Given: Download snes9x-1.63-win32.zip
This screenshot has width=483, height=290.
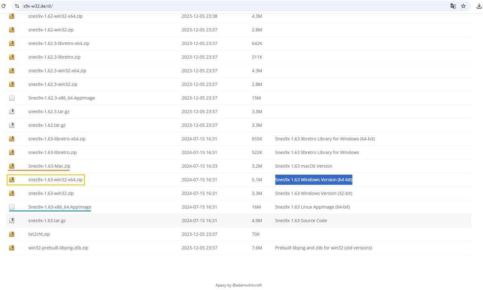Looking at the screenshot, I should (51, 193).
